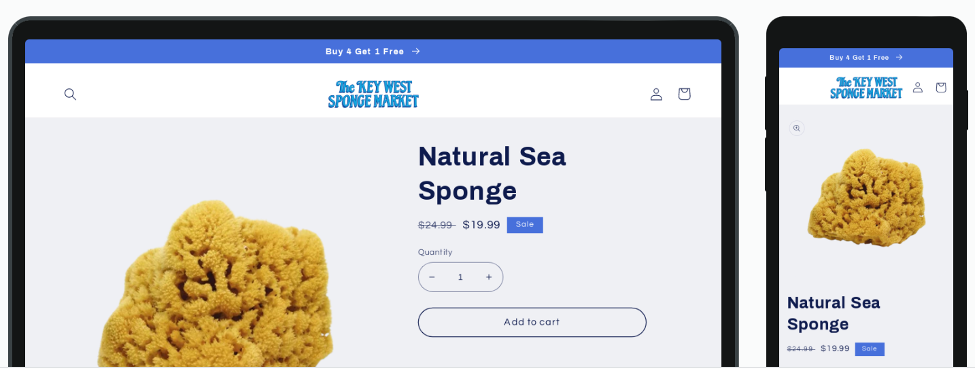This screenshot has height=375, width=975.
Task: Click the Natural Sea Sponge title on desktop
Action: point(492,173)
